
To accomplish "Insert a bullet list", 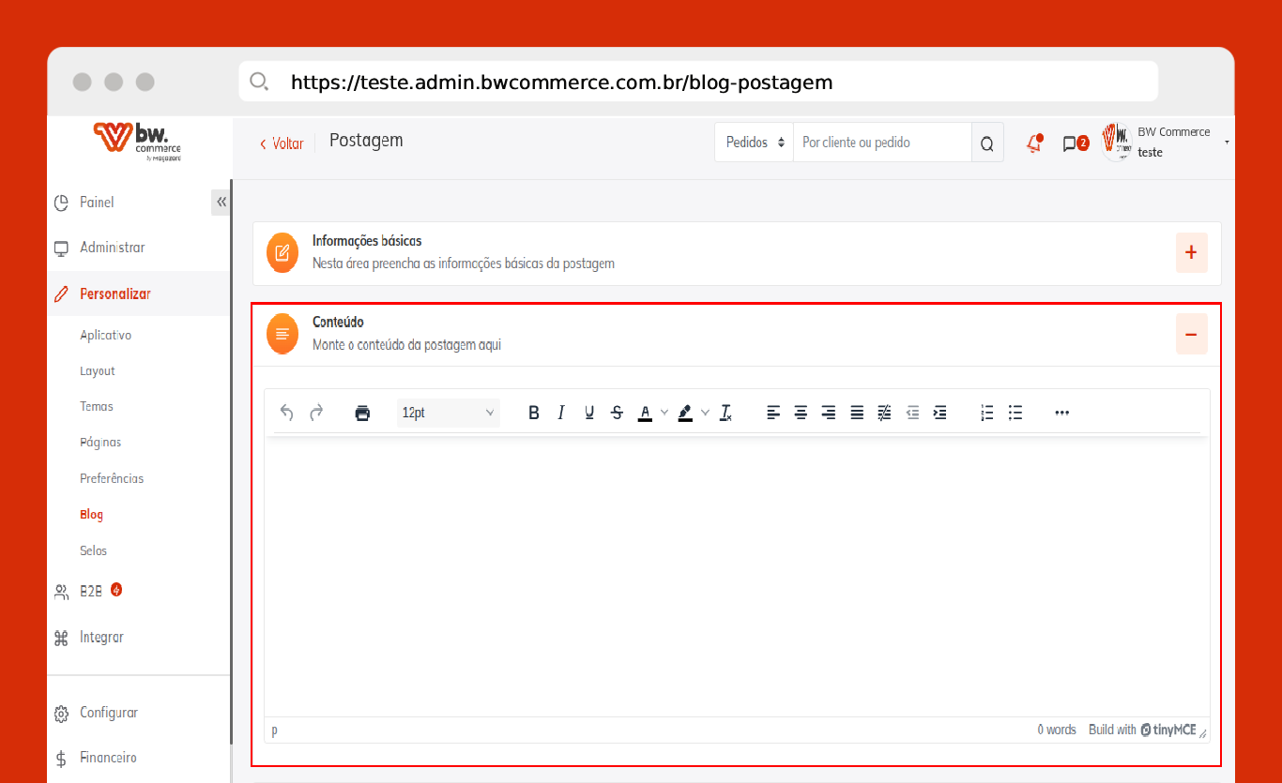I will (1015, 413).
